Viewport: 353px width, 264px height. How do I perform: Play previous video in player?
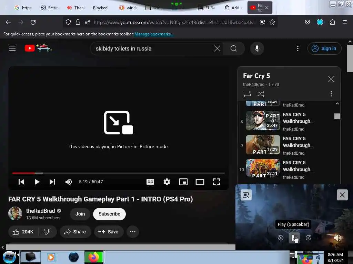coord(21,181)
